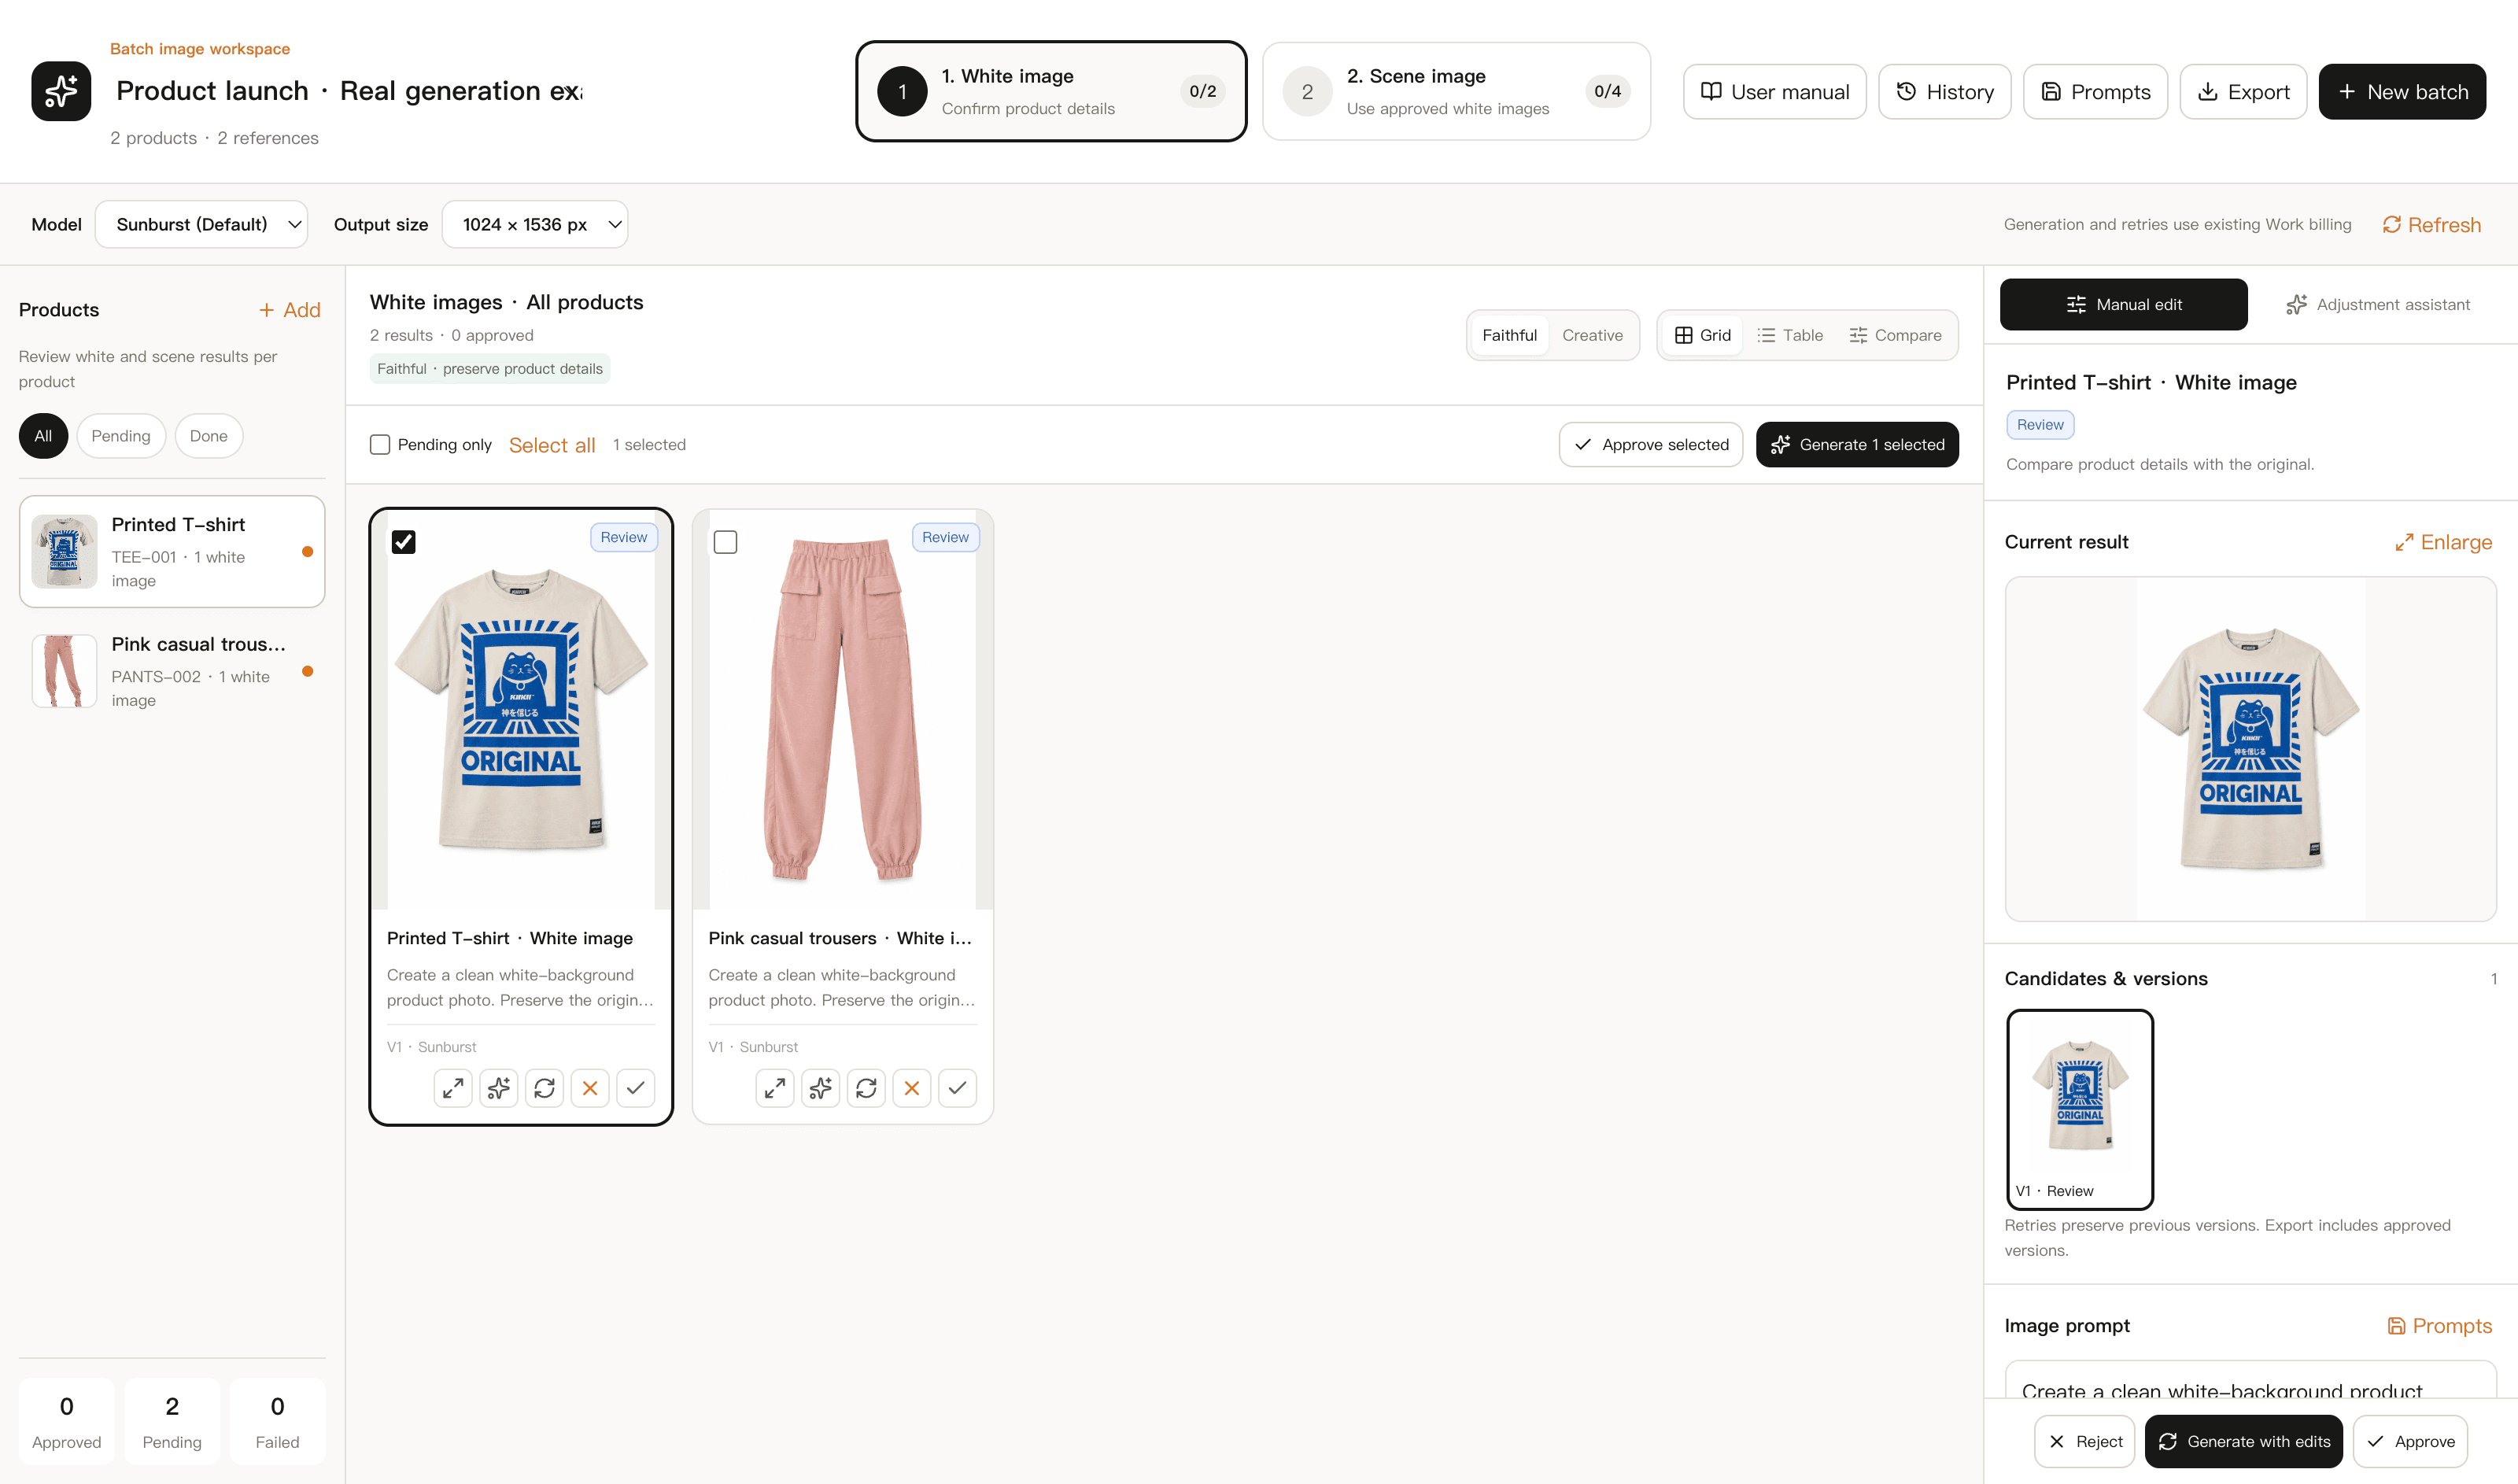This screenshot has width=2518, height=1484.
Task: Select the V1 Review candidate thumbnail
Action: 2080,1109
